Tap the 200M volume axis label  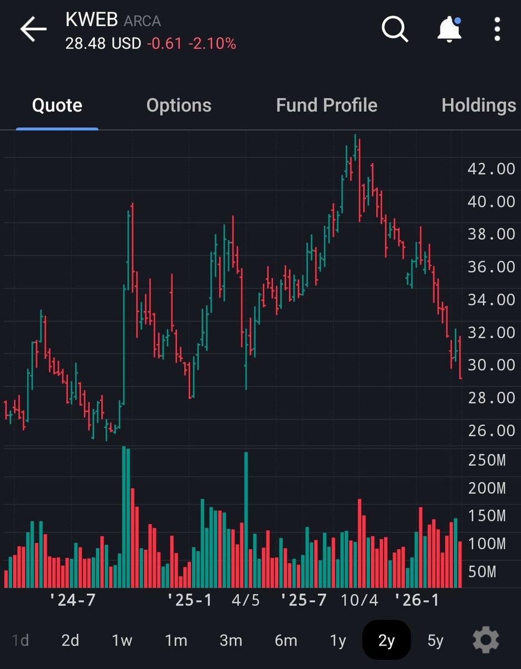pyautogui.click(x=487, y=488)
